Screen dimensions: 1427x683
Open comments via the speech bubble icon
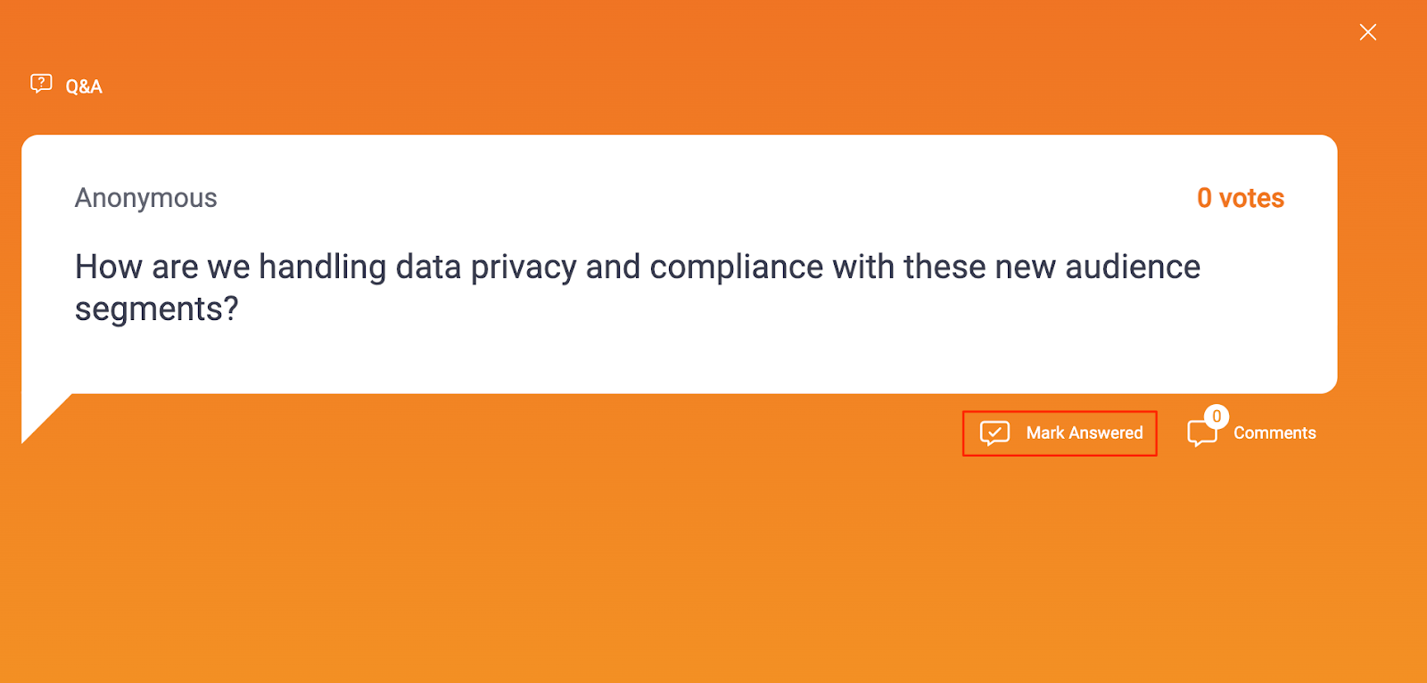(1200, 434)
